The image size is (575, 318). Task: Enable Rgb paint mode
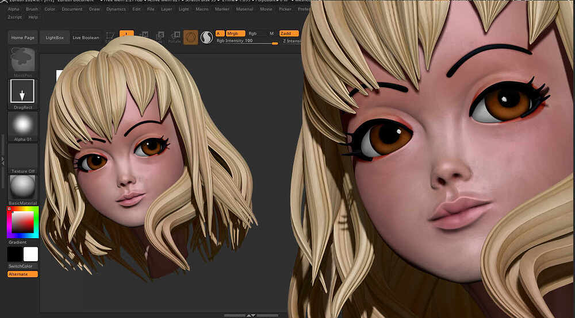(252, 33)
